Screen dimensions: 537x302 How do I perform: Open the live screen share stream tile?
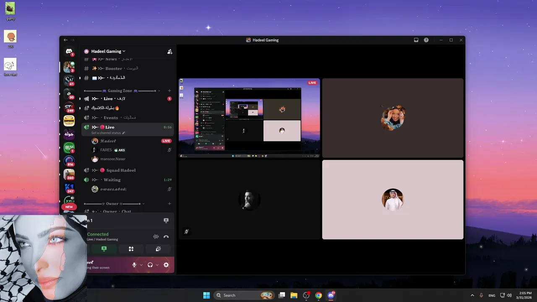(249, 118)
